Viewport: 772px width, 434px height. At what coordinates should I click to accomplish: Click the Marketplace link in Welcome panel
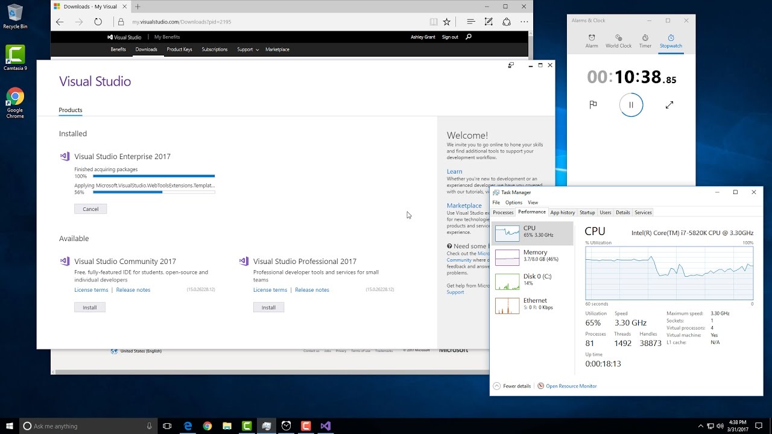pyautogui.click(x=464, y=206)
